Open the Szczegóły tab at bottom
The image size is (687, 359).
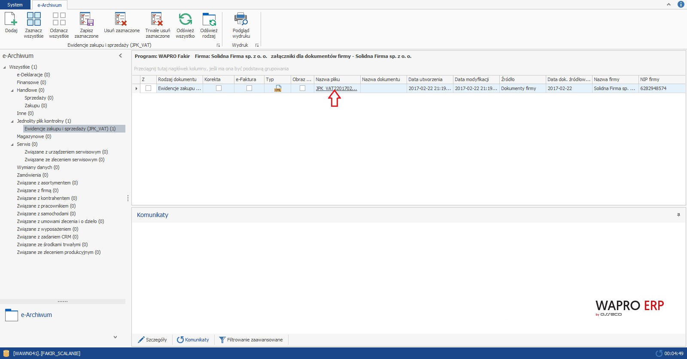(152, 340)
